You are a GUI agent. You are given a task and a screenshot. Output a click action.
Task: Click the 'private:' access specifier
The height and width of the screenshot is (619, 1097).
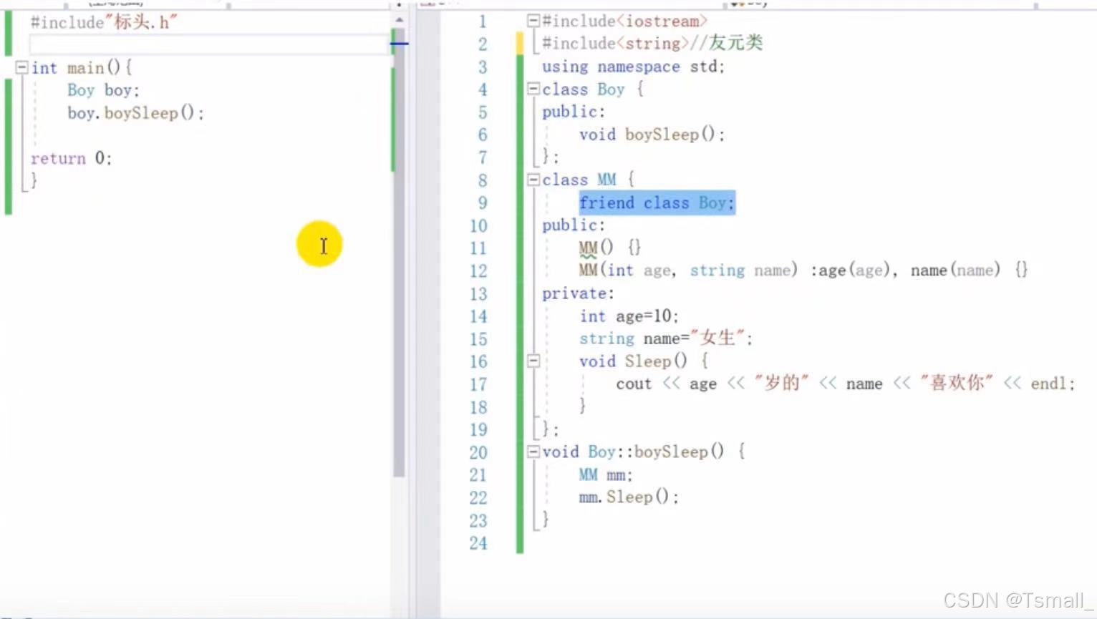(578, 293)
